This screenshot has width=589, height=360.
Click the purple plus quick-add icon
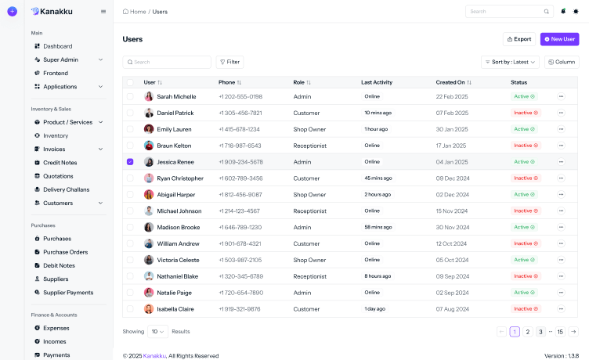12,11
